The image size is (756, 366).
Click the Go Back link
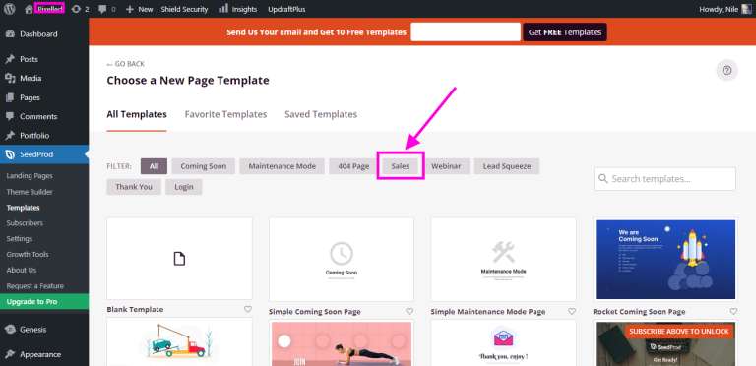tap(125, 64)
